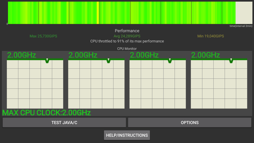The height and width of the screenshot is (143, 254).
Task: Click the 'Min 19,040GIPS' value
Action: [211, 36]
